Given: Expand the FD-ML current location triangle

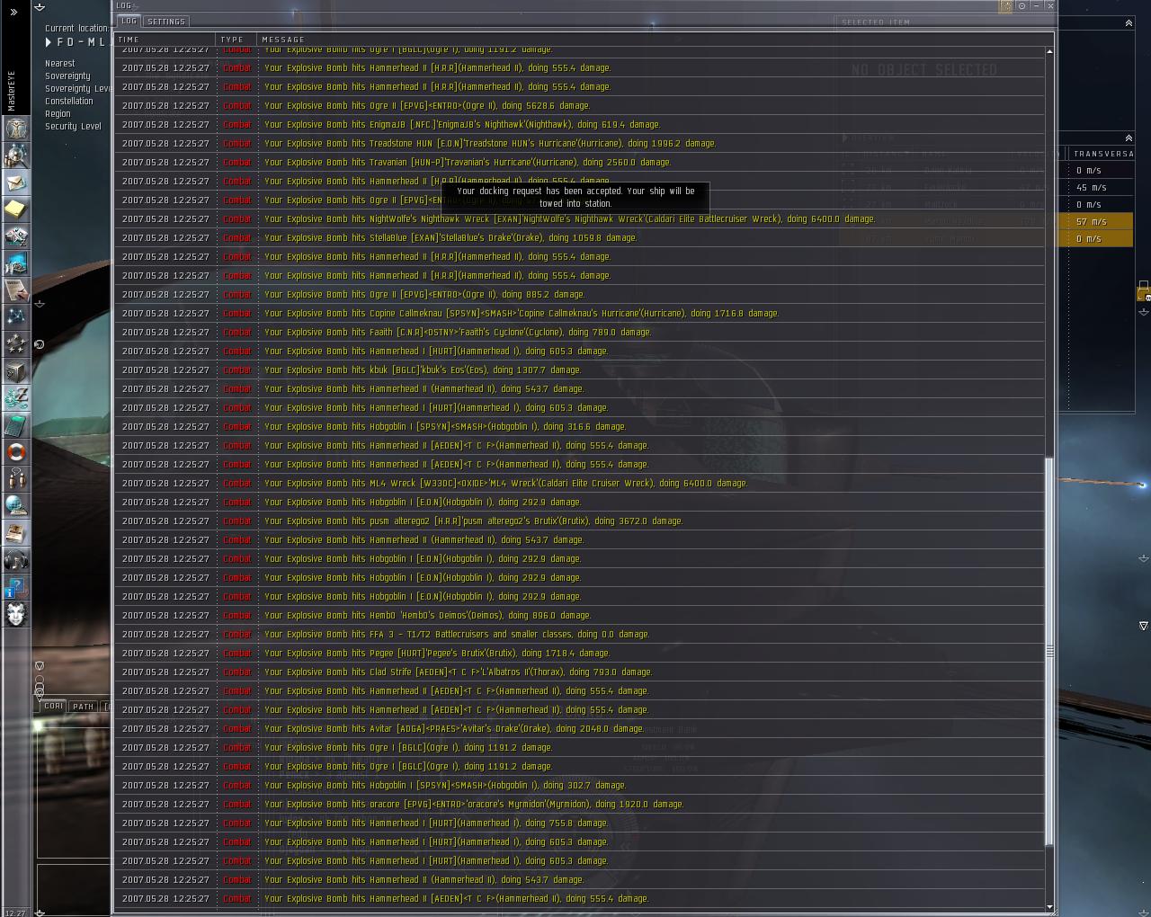Looking at the screenshot, I should (49, 42).
